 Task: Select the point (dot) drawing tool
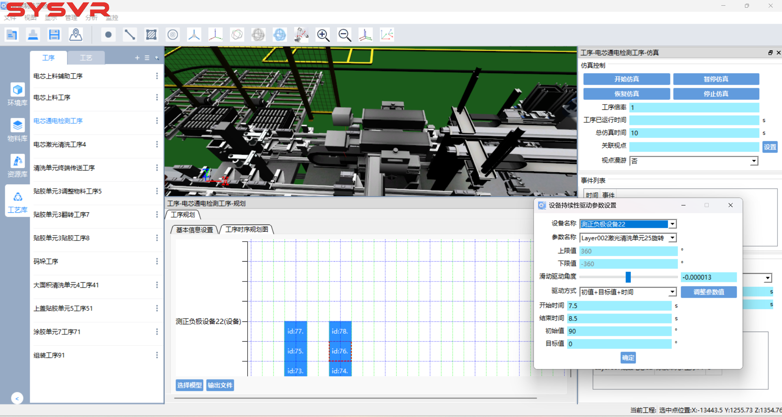click(x=108, y=35)
